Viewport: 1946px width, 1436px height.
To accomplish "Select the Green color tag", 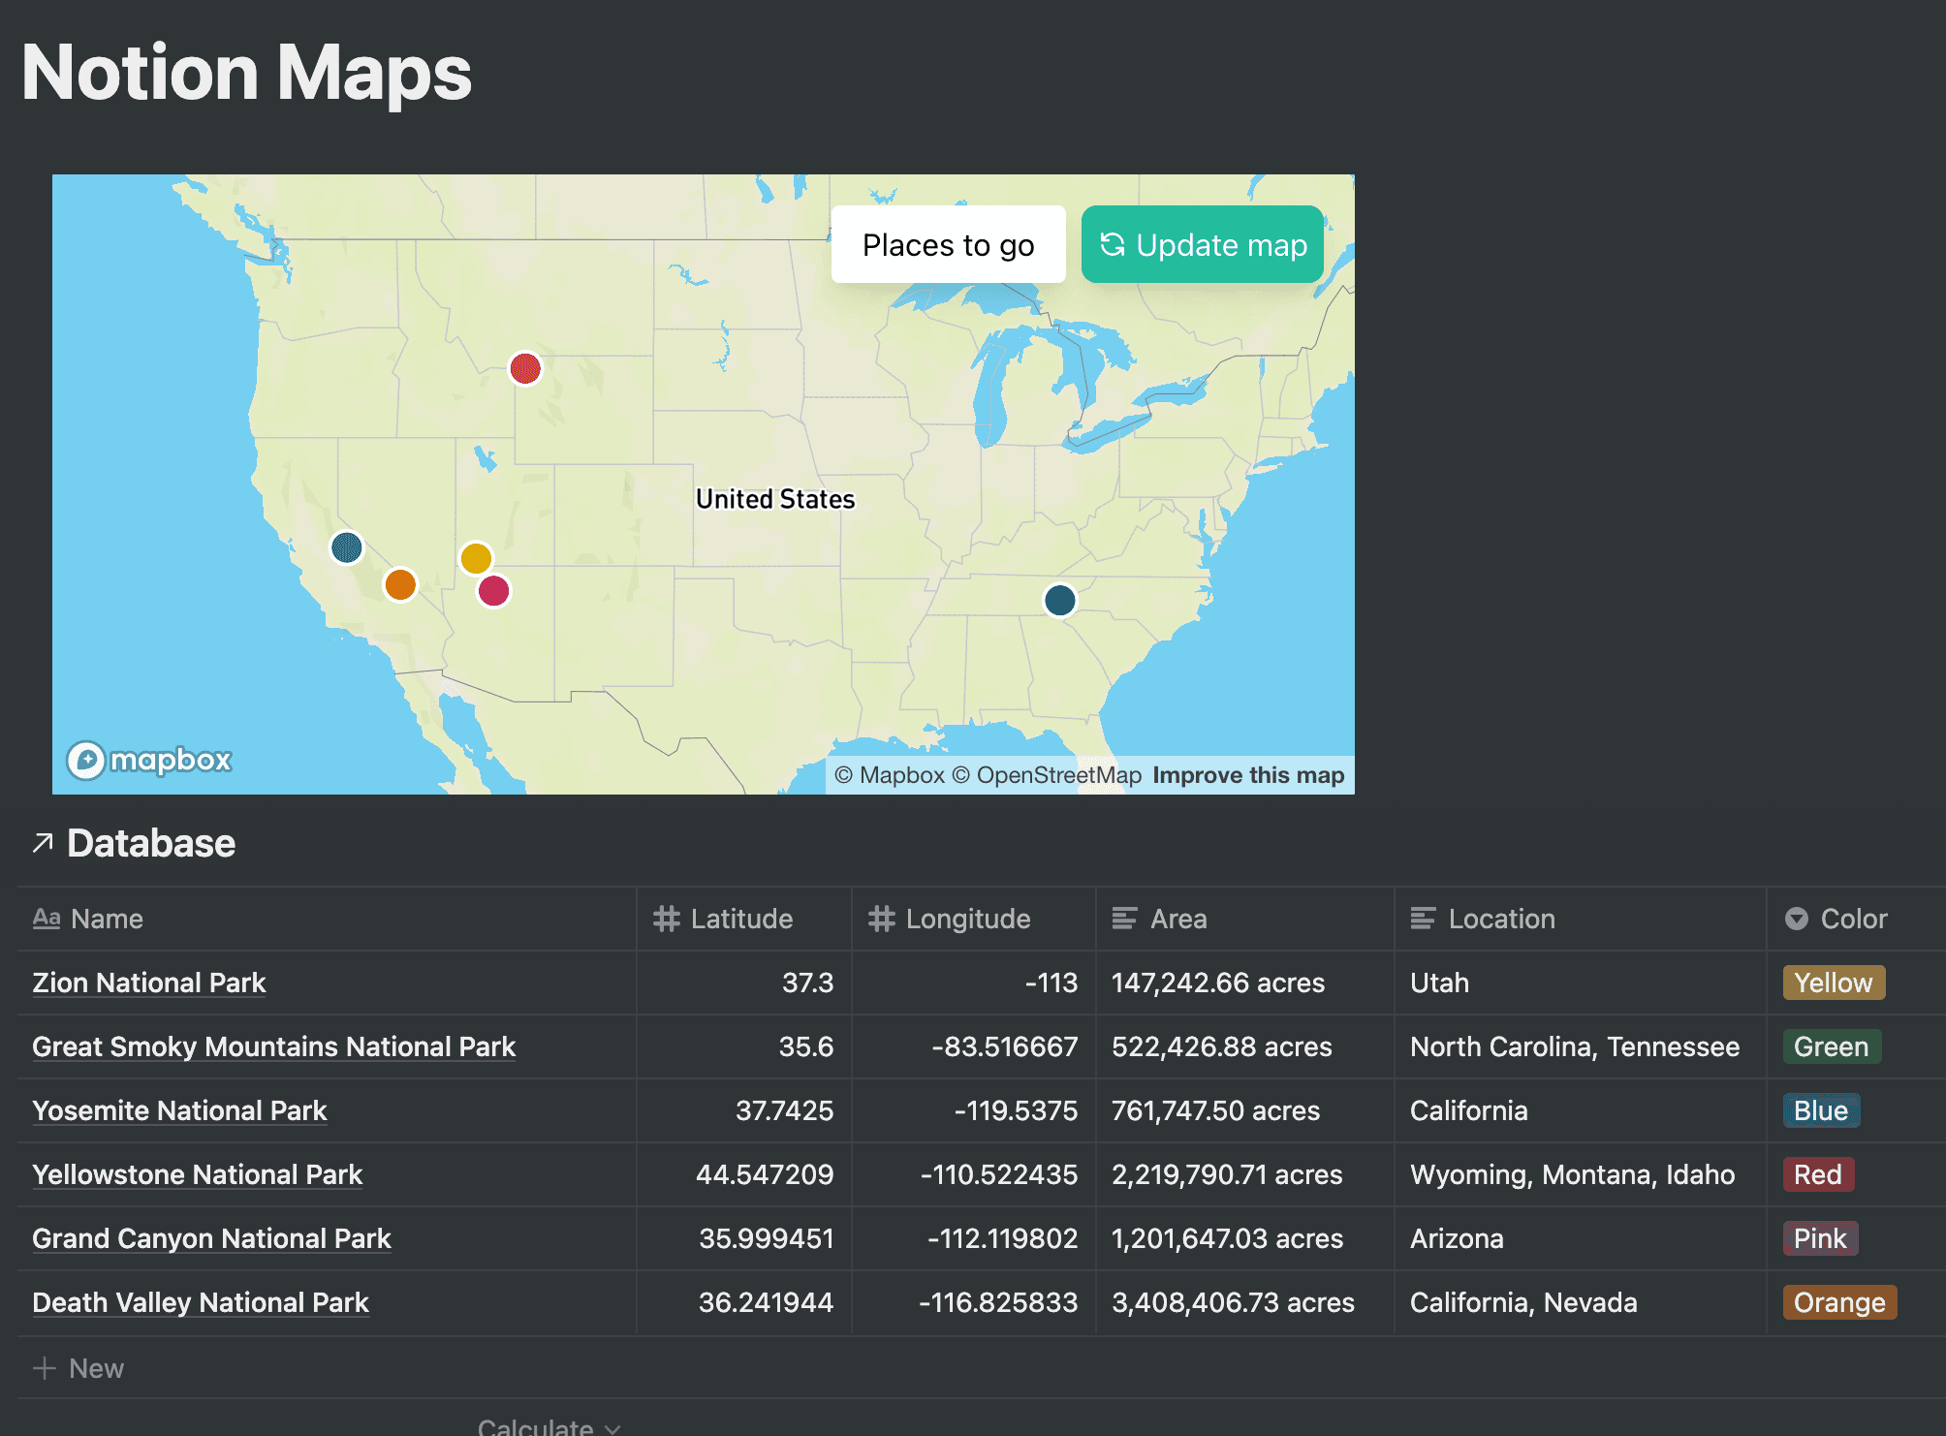I will (1832, 1046).
